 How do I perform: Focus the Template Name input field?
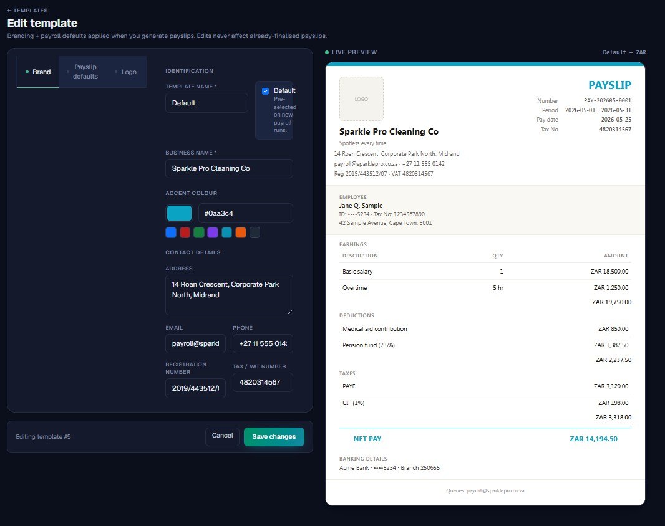click(x=206, y=103)
